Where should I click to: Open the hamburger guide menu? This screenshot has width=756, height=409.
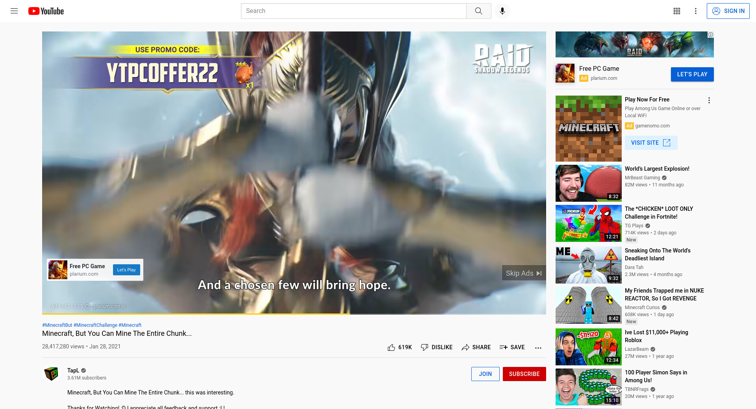[x=14, y=11]
